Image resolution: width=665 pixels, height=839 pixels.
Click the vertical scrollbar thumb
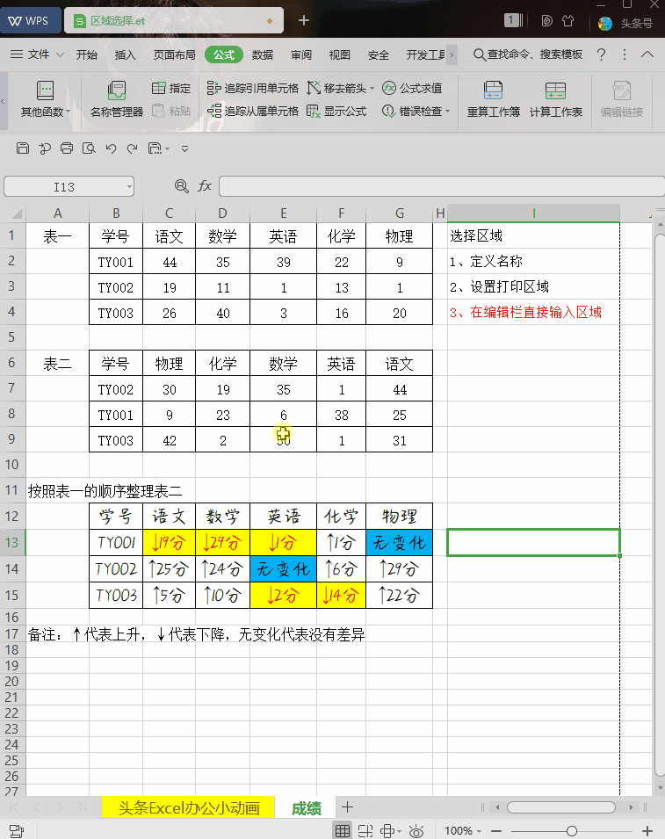coord(660,504)
